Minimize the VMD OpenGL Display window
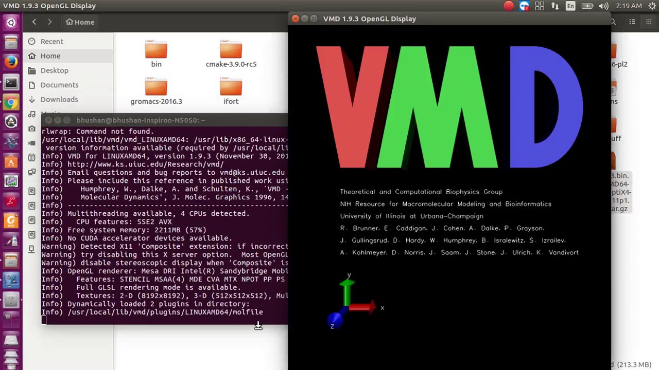 (304, 18)
